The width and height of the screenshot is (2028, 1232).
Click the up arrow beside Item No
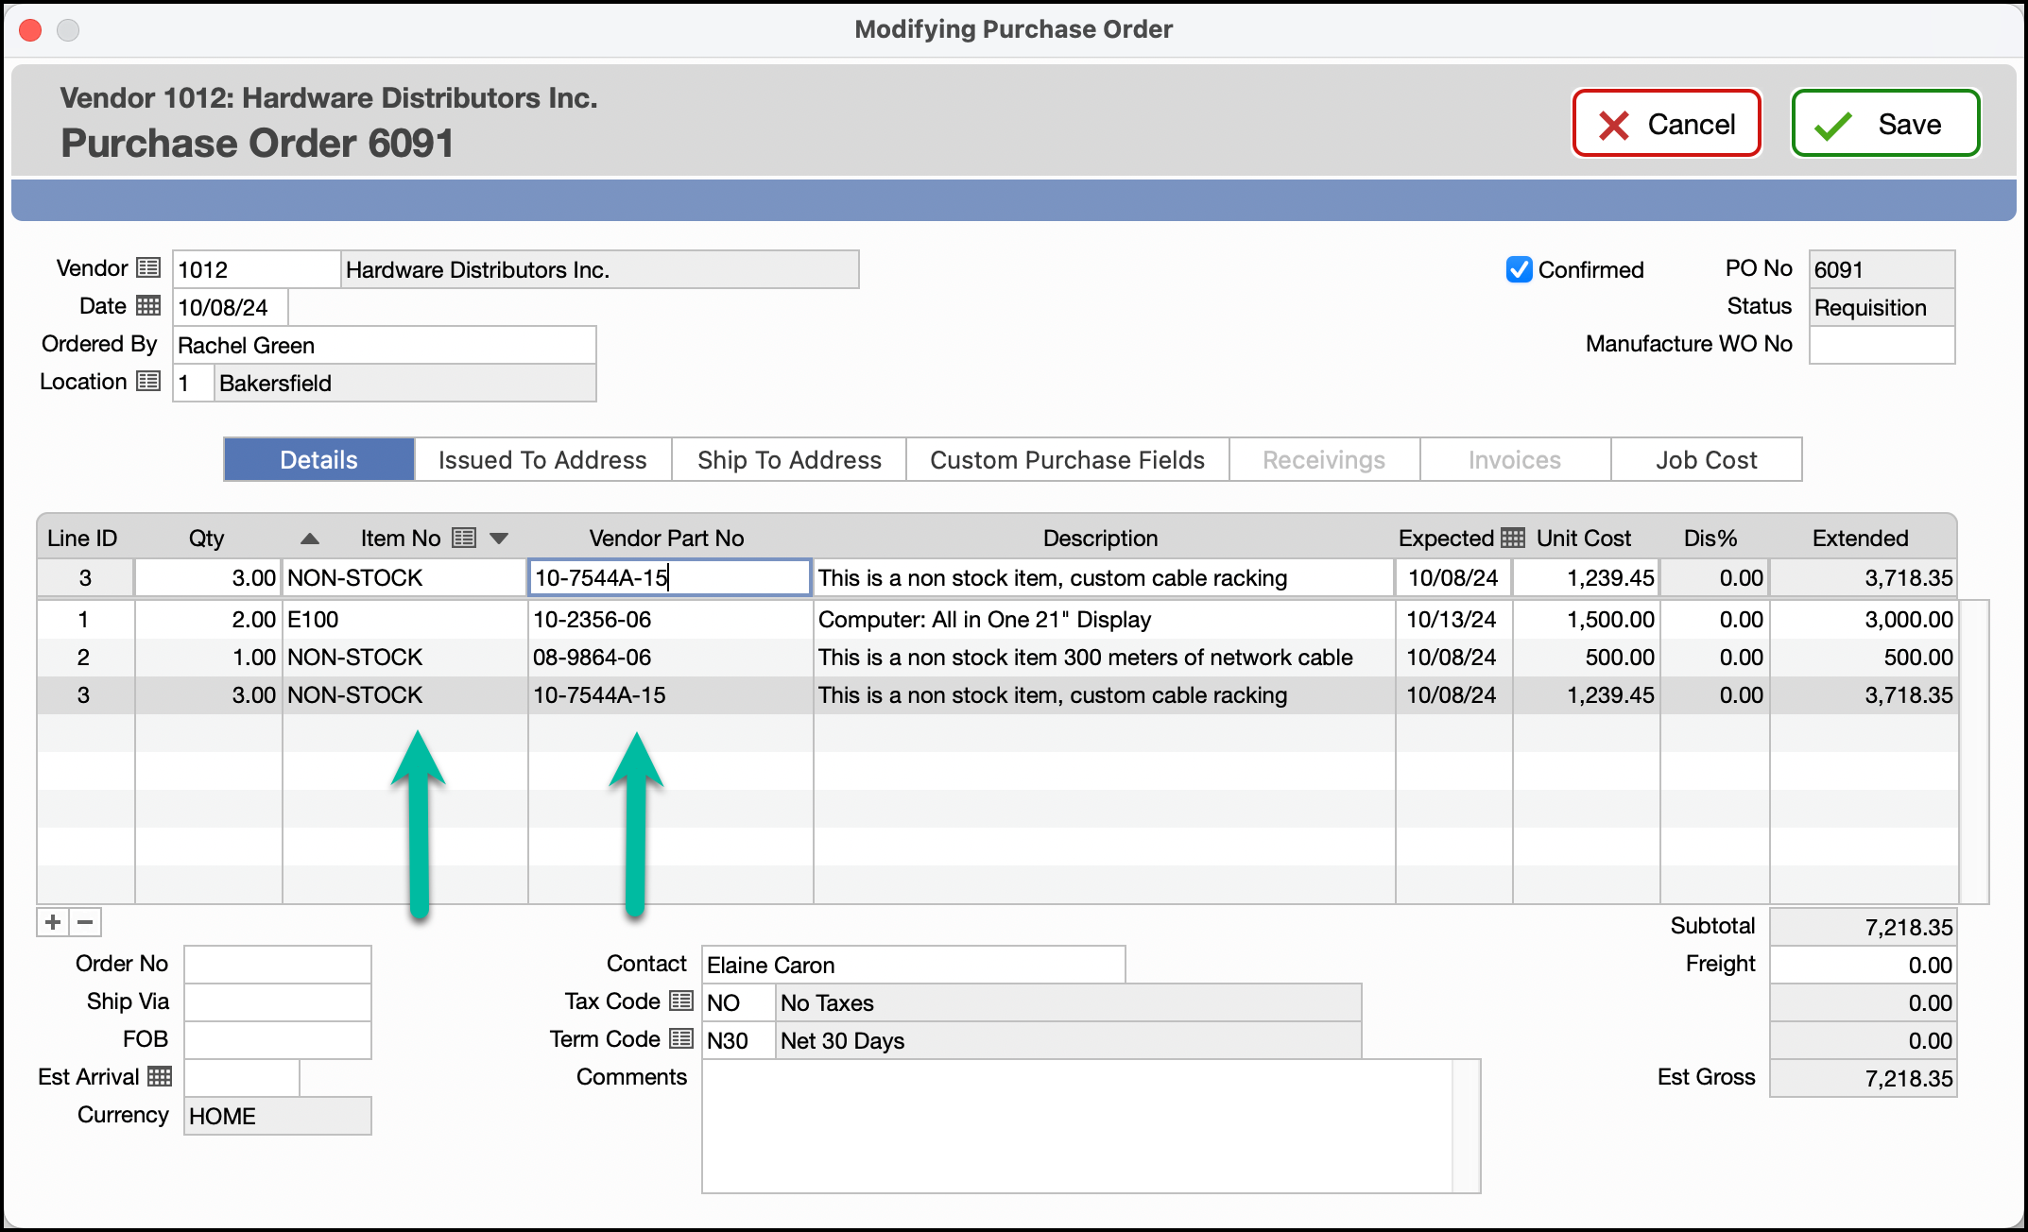click(x=309, y=539)
